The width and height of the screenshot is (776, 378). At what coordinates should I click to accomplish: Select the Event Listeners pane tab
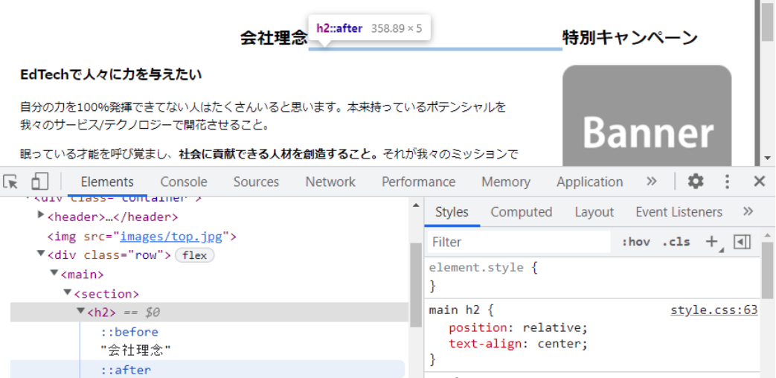coord(679,212)
